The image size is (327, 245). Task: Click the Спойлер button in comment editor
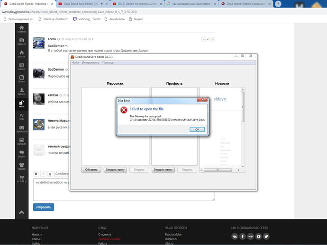pos(62,174)
